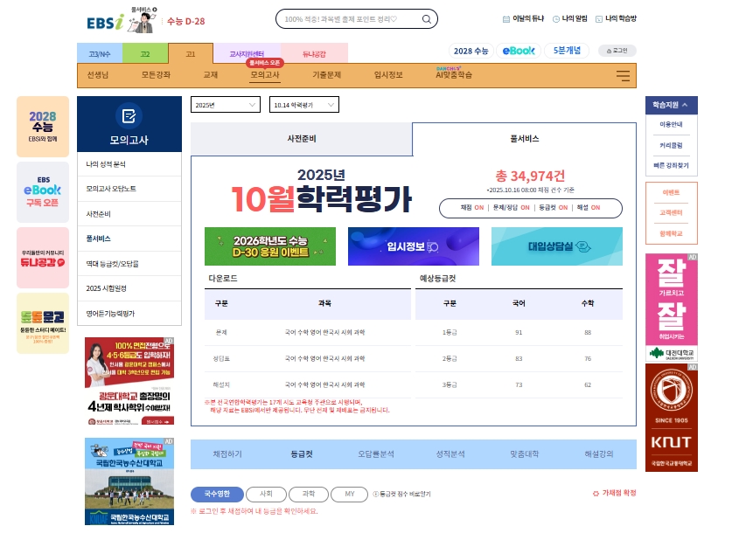The width and height of the screenshot is (732, 533).
Task: Open 모의고사 오답노트 sidebar link
Action: click(x=129, y=189)
